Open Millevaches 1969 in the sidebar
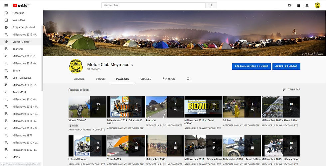The height and width of the screenshot is (166, 326). pos(21,150)
